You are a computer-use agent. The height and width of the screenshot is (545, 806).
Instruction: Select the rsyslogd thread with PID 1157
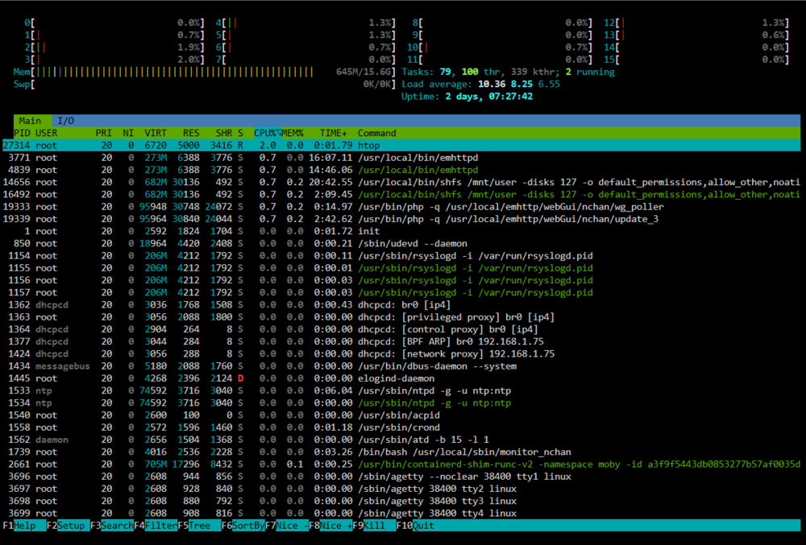click(401, 292)
